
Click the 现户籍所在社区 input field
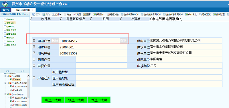point(149,84)
